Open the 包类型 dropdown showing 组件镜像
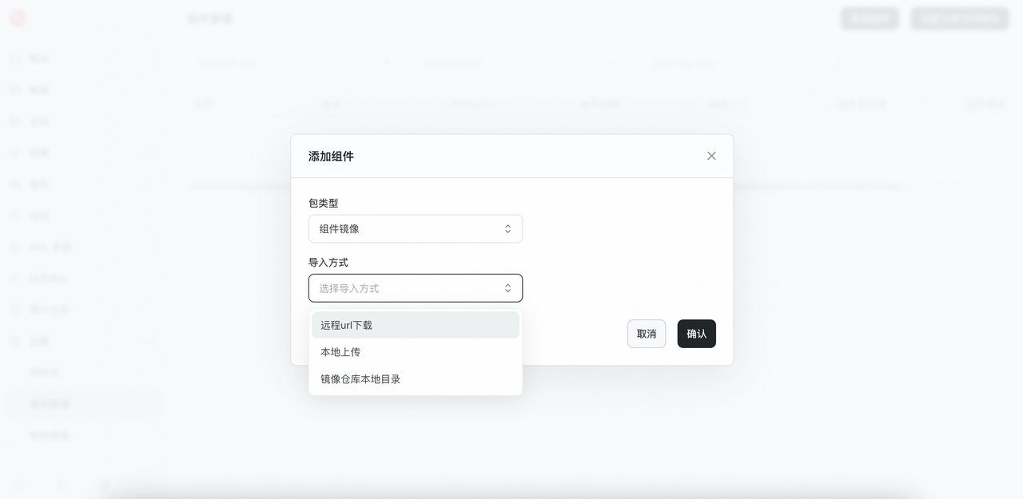Image resolution: width=1023 pixels, height=499 pixels. pos(416,228)
